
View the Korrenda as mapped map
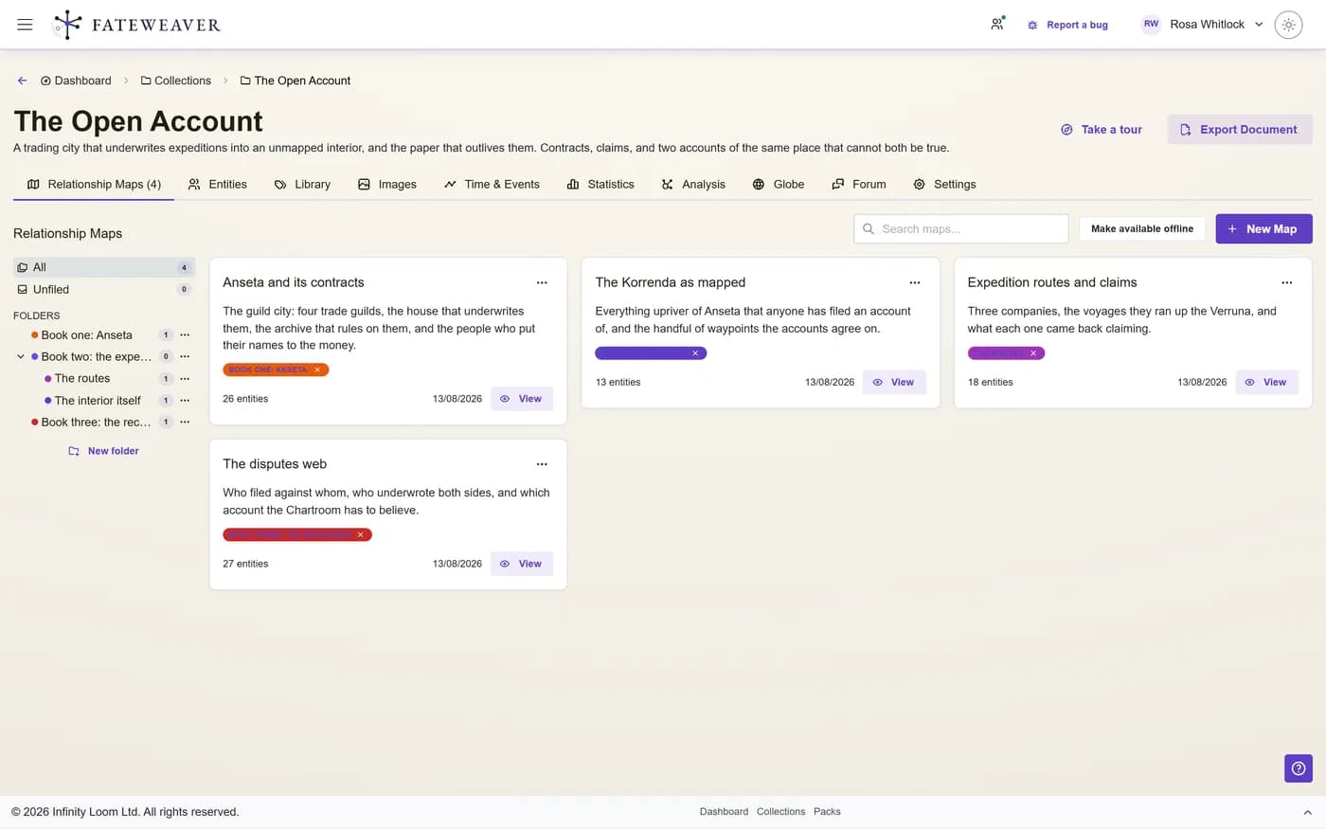(x=893, y=382)
